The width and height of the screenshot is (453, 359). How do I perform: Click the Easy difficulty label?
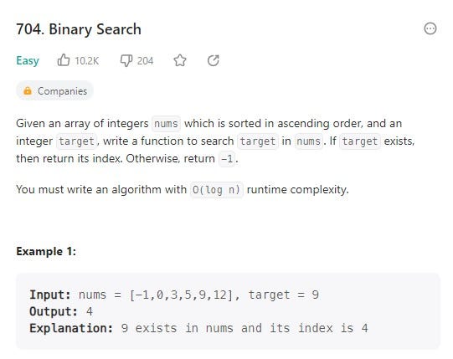(28, 60)
